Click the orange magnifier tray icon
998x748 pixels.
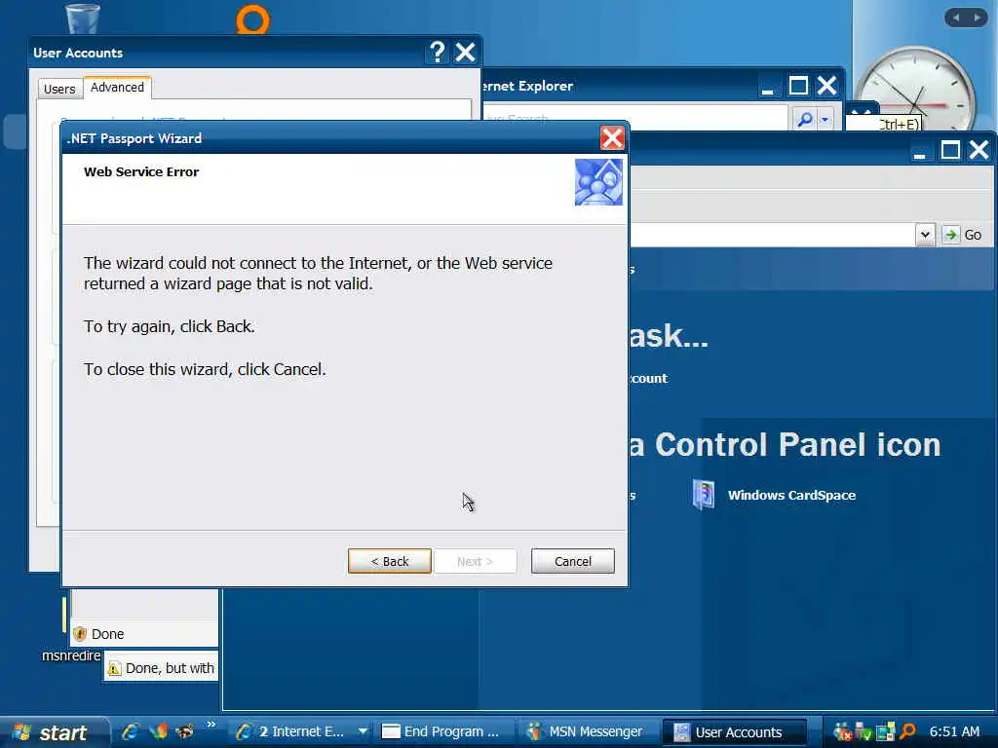click(x=907, y=732)
